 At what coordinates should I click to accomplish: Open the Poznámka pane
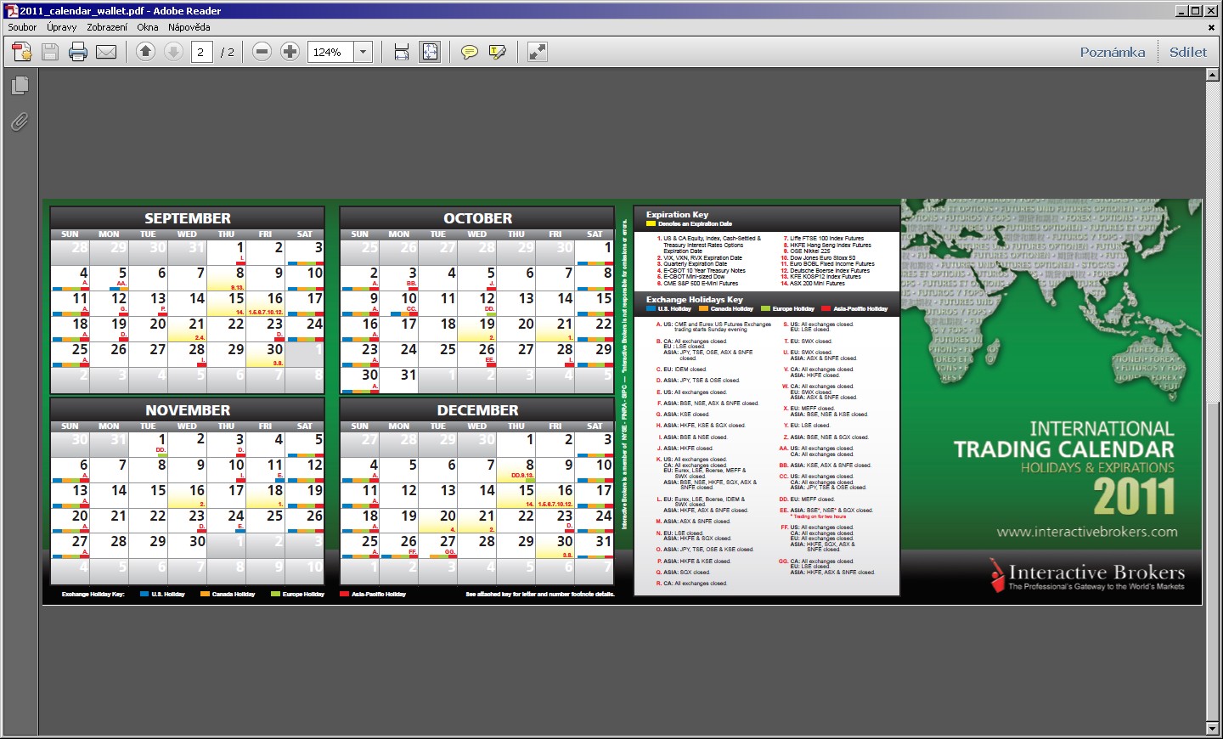click(x=1113, y=52)
